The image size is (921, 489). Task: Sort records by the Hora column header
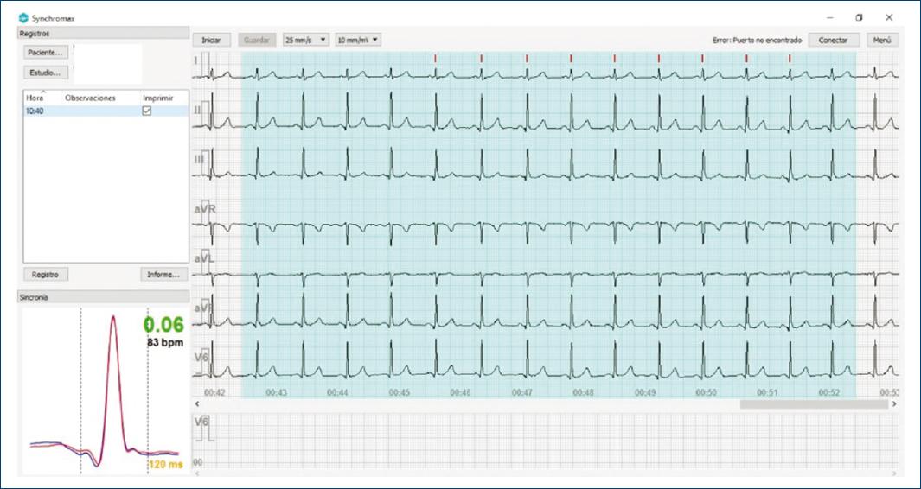click(x=35, y=98)
